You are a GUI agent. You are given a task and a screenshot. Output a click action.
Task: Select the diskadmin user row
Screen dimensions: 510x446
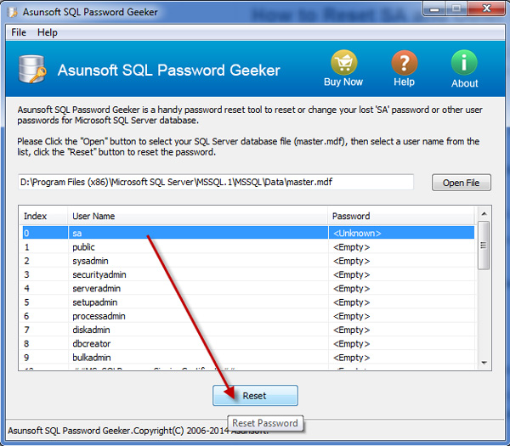pos(248,330)
